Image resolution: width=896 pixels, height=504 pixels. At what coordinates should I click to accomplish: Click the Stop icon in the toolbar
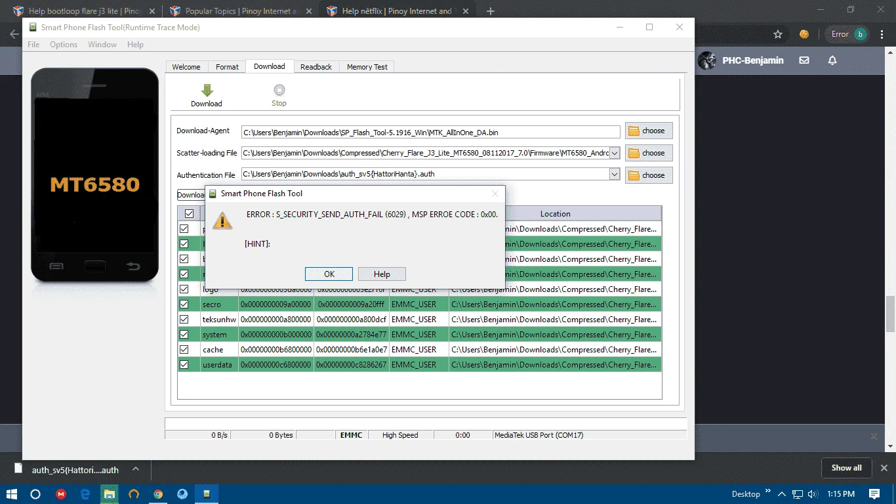pyautogui.click(x=279, y=91)
